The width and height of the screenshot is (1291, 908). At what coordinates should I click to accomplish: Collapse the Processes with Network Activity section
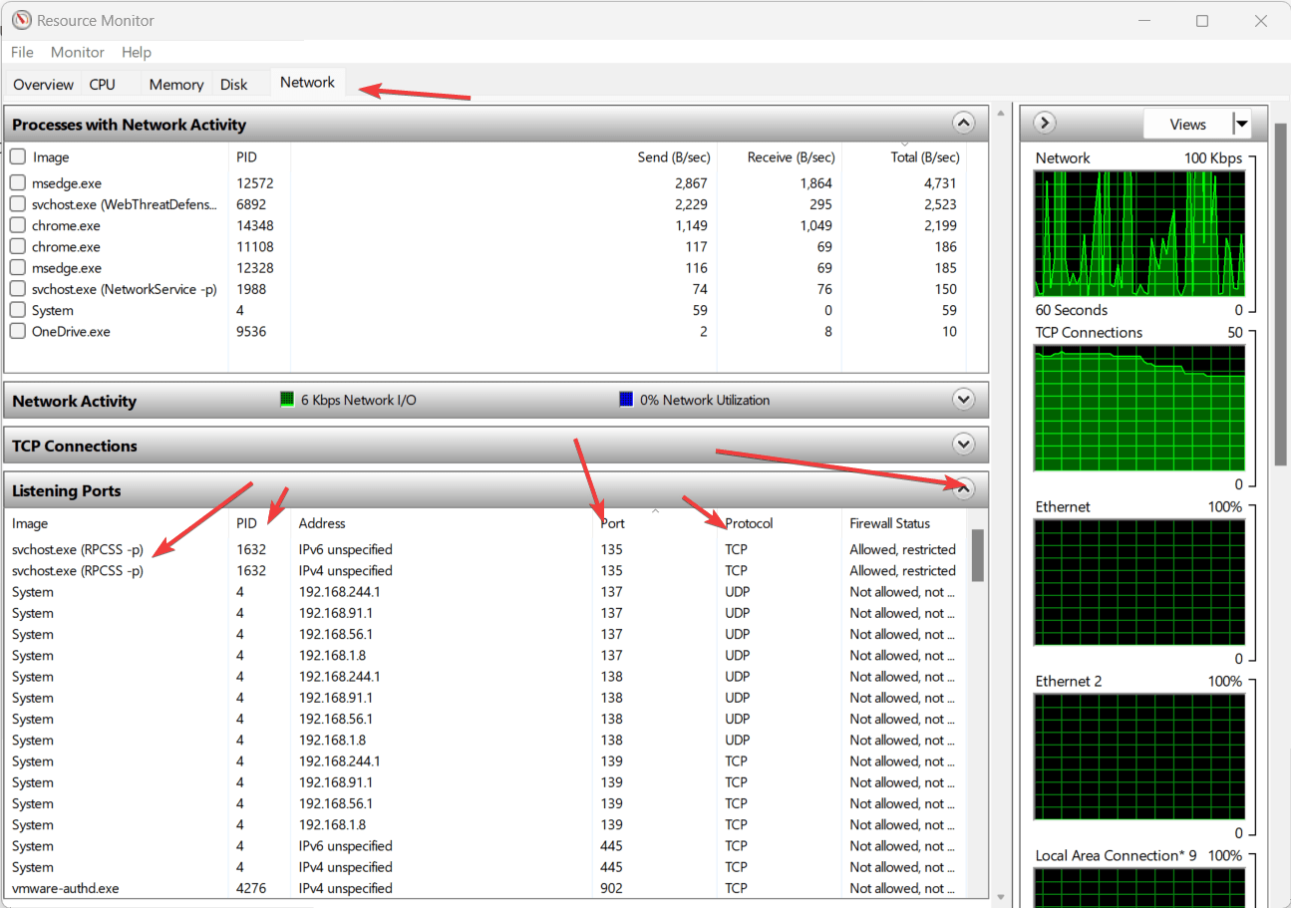963,124
